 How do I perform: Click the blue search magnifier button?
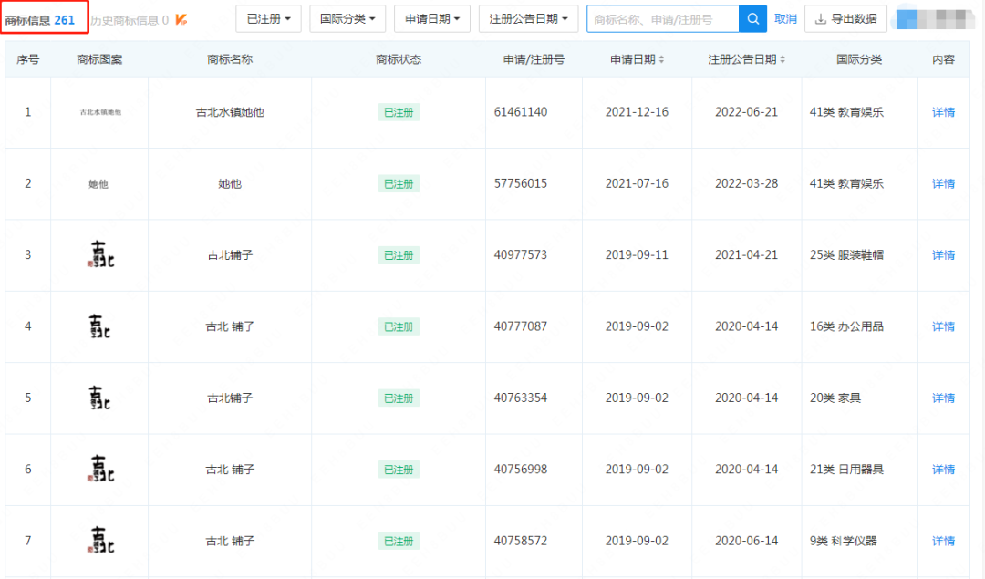pos(752,19)
